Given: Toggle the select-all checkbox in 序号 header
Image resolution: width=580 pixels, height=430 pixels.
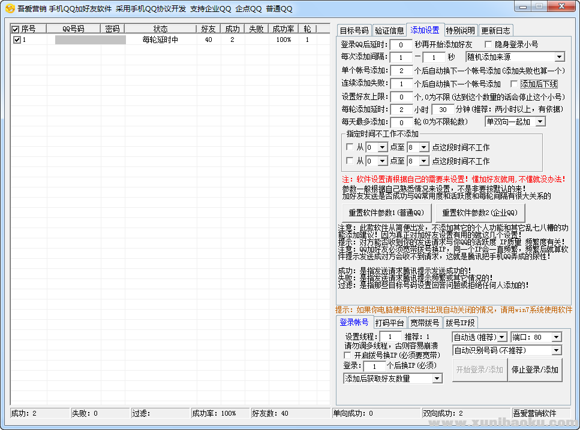Looking at the screenshot, I should (x=16, y=29).
